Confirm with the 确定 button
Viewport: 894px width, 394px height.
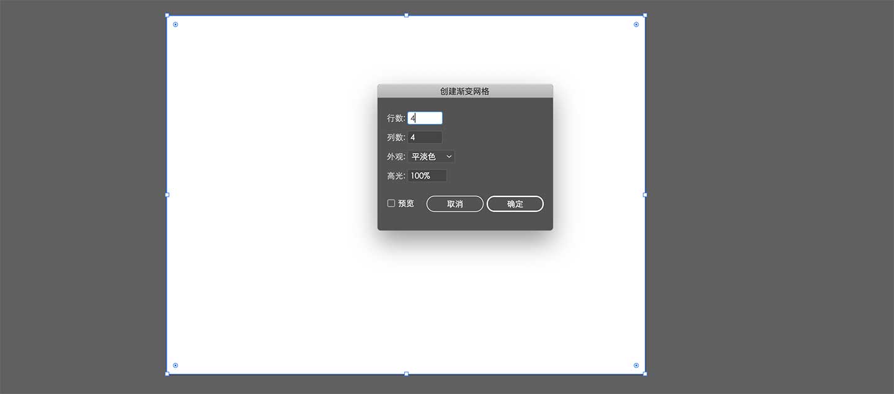click(515, 204)
